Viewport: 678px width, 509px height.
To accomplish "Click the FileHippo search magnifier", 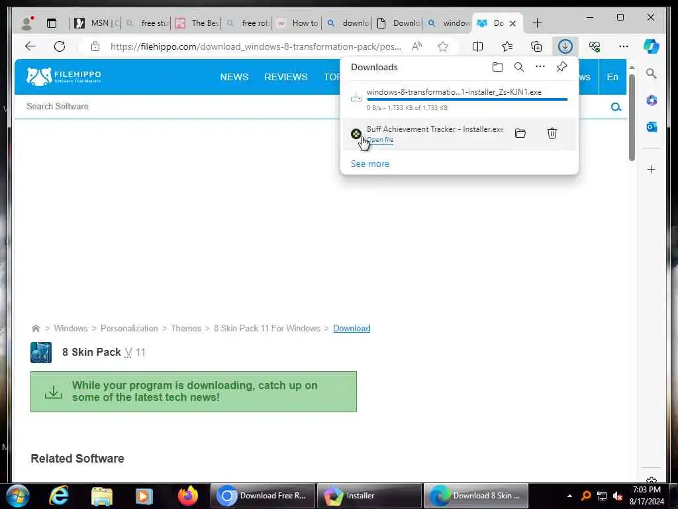I will click(x=616, y=107).
